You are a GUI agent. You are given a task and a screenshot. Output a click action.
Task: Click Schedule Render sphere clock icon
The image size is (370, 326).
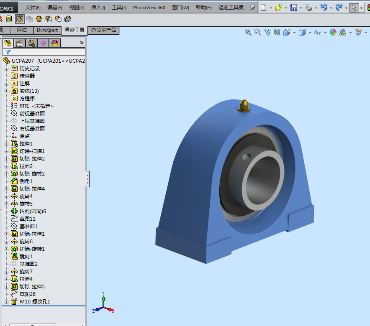(58, 19)
